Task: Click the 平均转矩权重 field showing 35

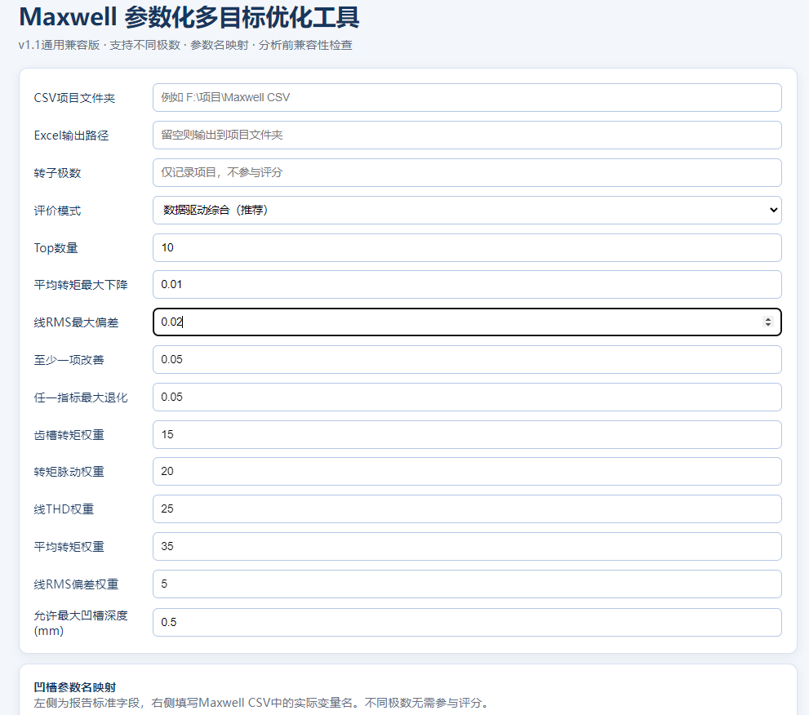Action: pos(467,546)
